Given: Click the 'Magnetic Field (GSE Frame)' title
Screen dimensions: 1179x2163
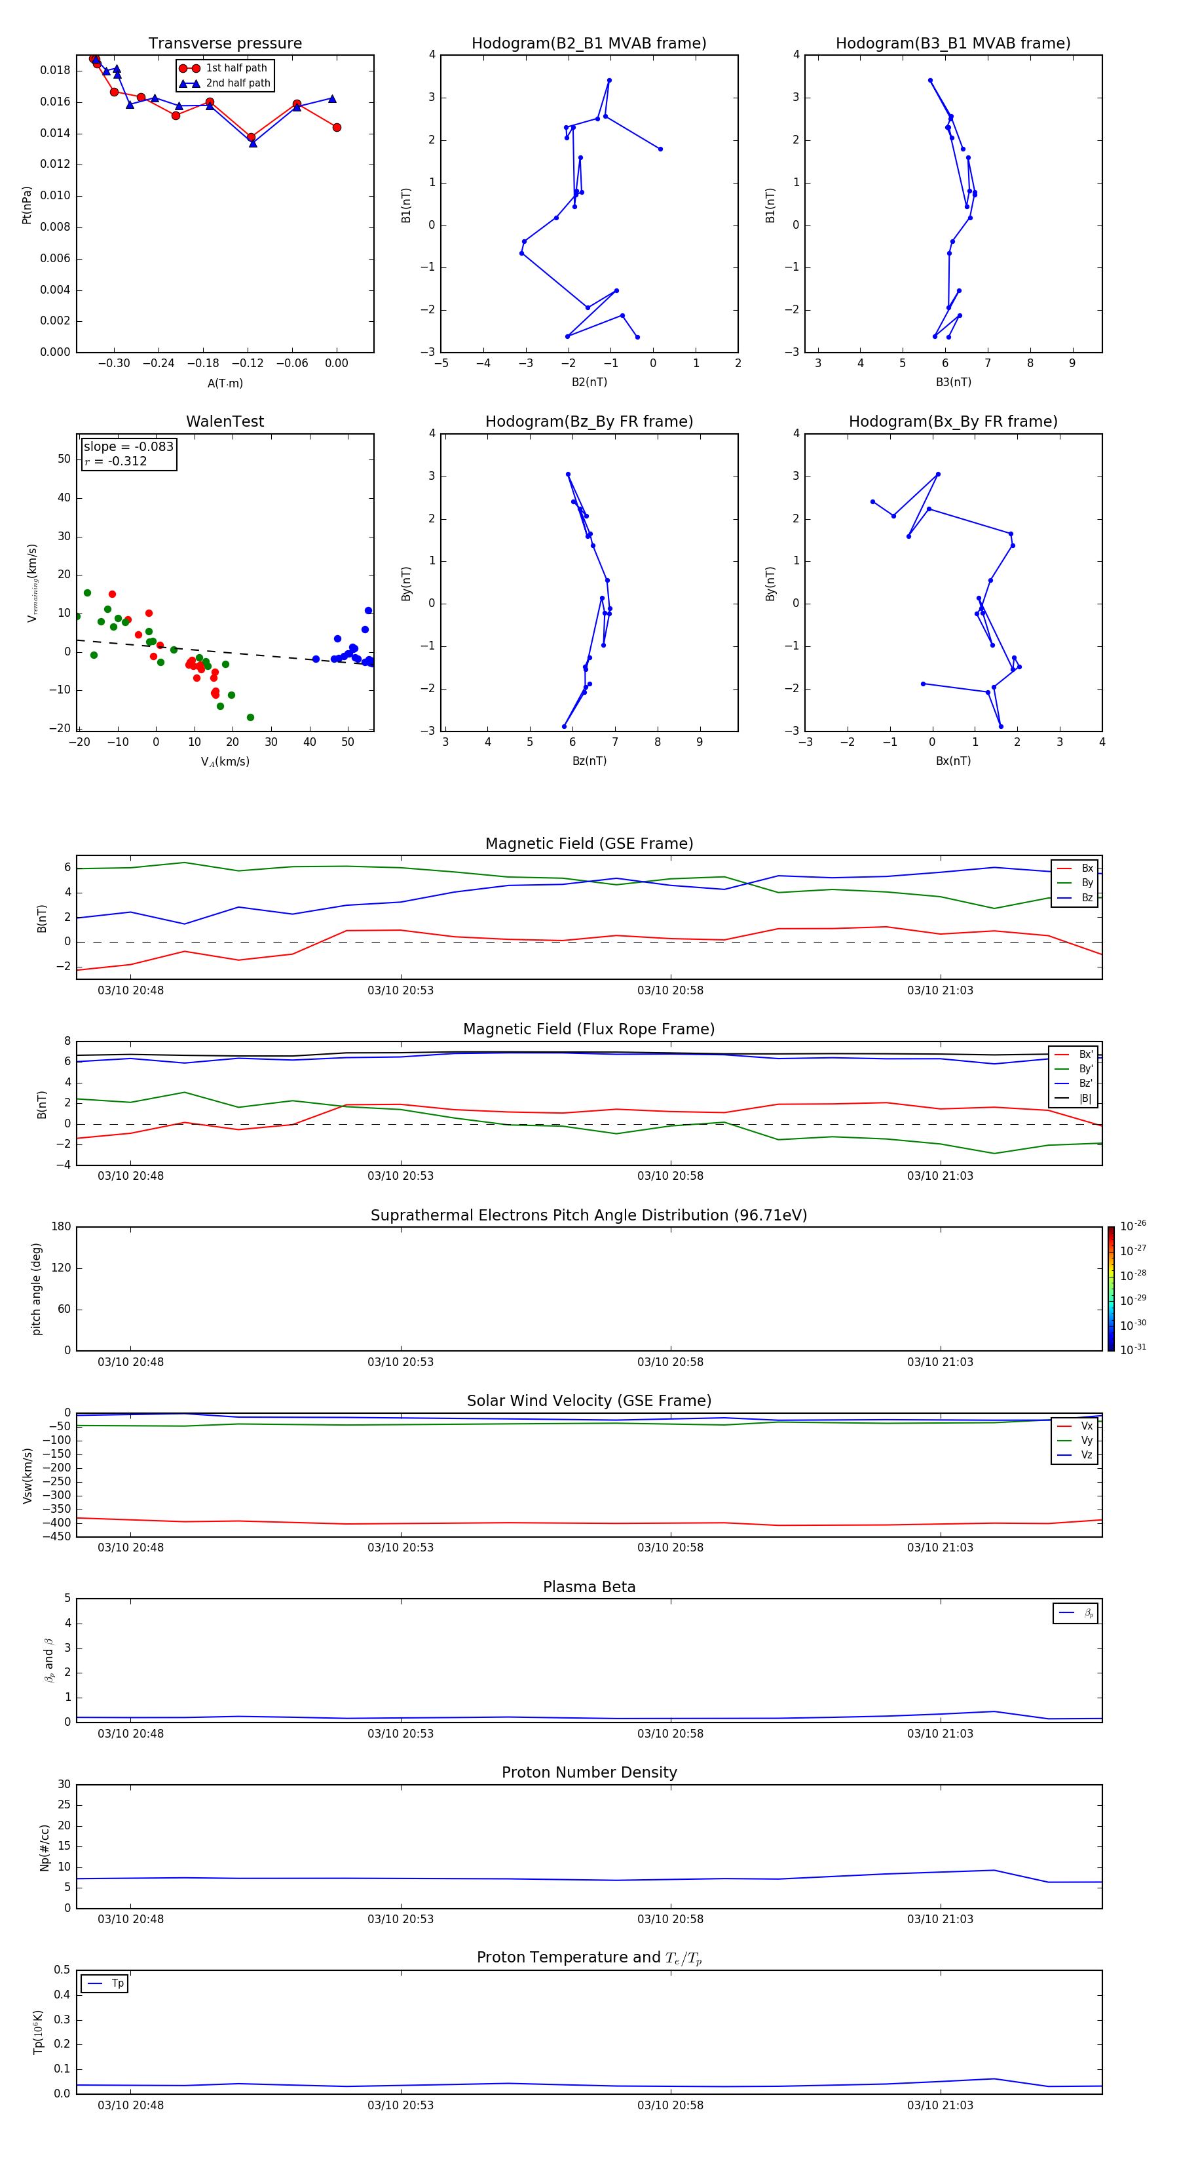Looking at the screenshot, I should 589,844.
